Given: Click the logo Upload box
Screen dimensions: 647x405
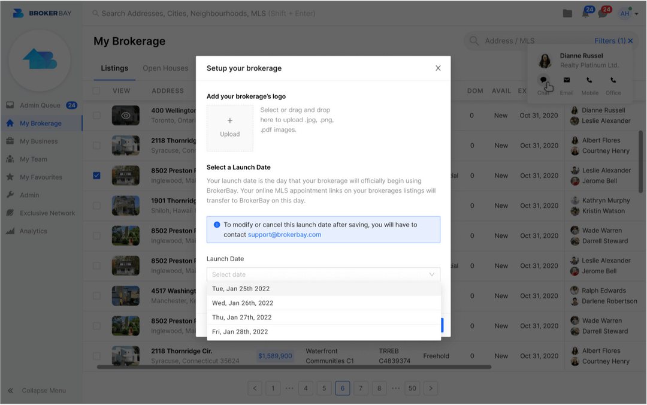Looking at the screenshot, I should (x=230, y=128).
